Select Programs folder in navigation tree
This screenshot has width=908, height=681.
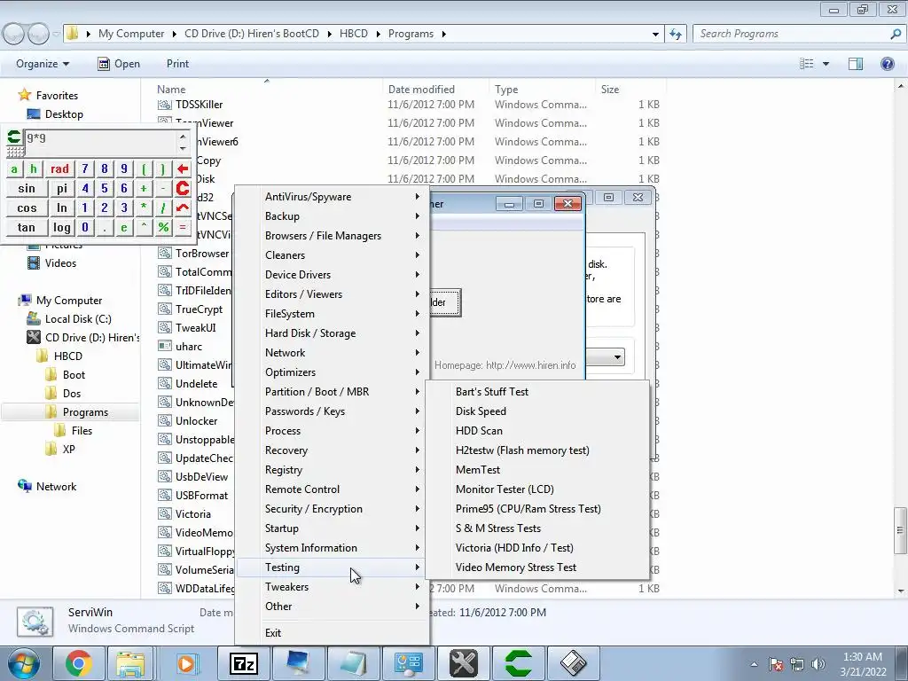pyautogui.click(x=85, y=412)
